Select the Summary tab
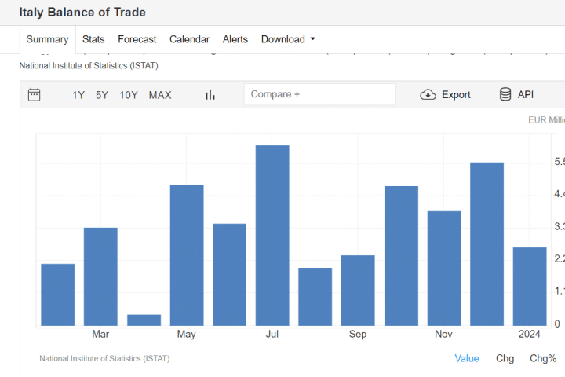 pyautogui.click(x=47, y=39)
